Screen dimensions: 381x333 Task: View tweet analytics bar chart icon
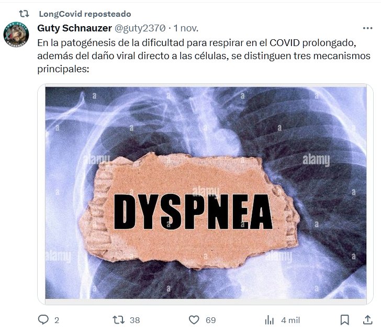(x=269, y=320)
